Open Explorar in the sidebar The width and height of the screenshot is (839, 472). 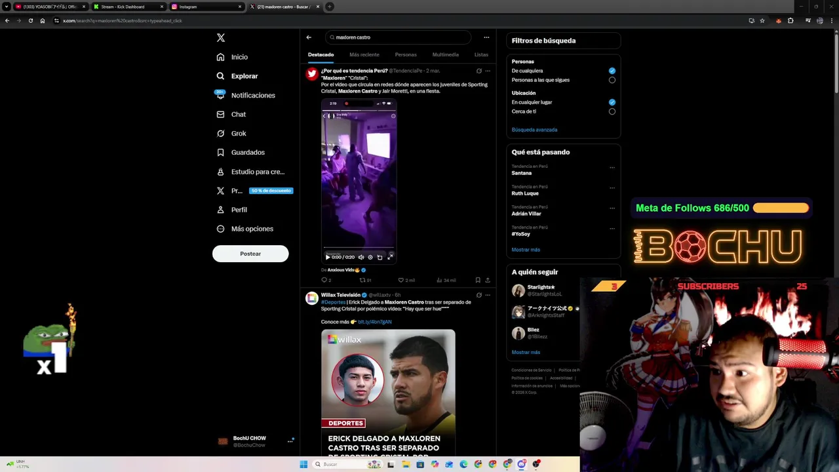point(237,76)
